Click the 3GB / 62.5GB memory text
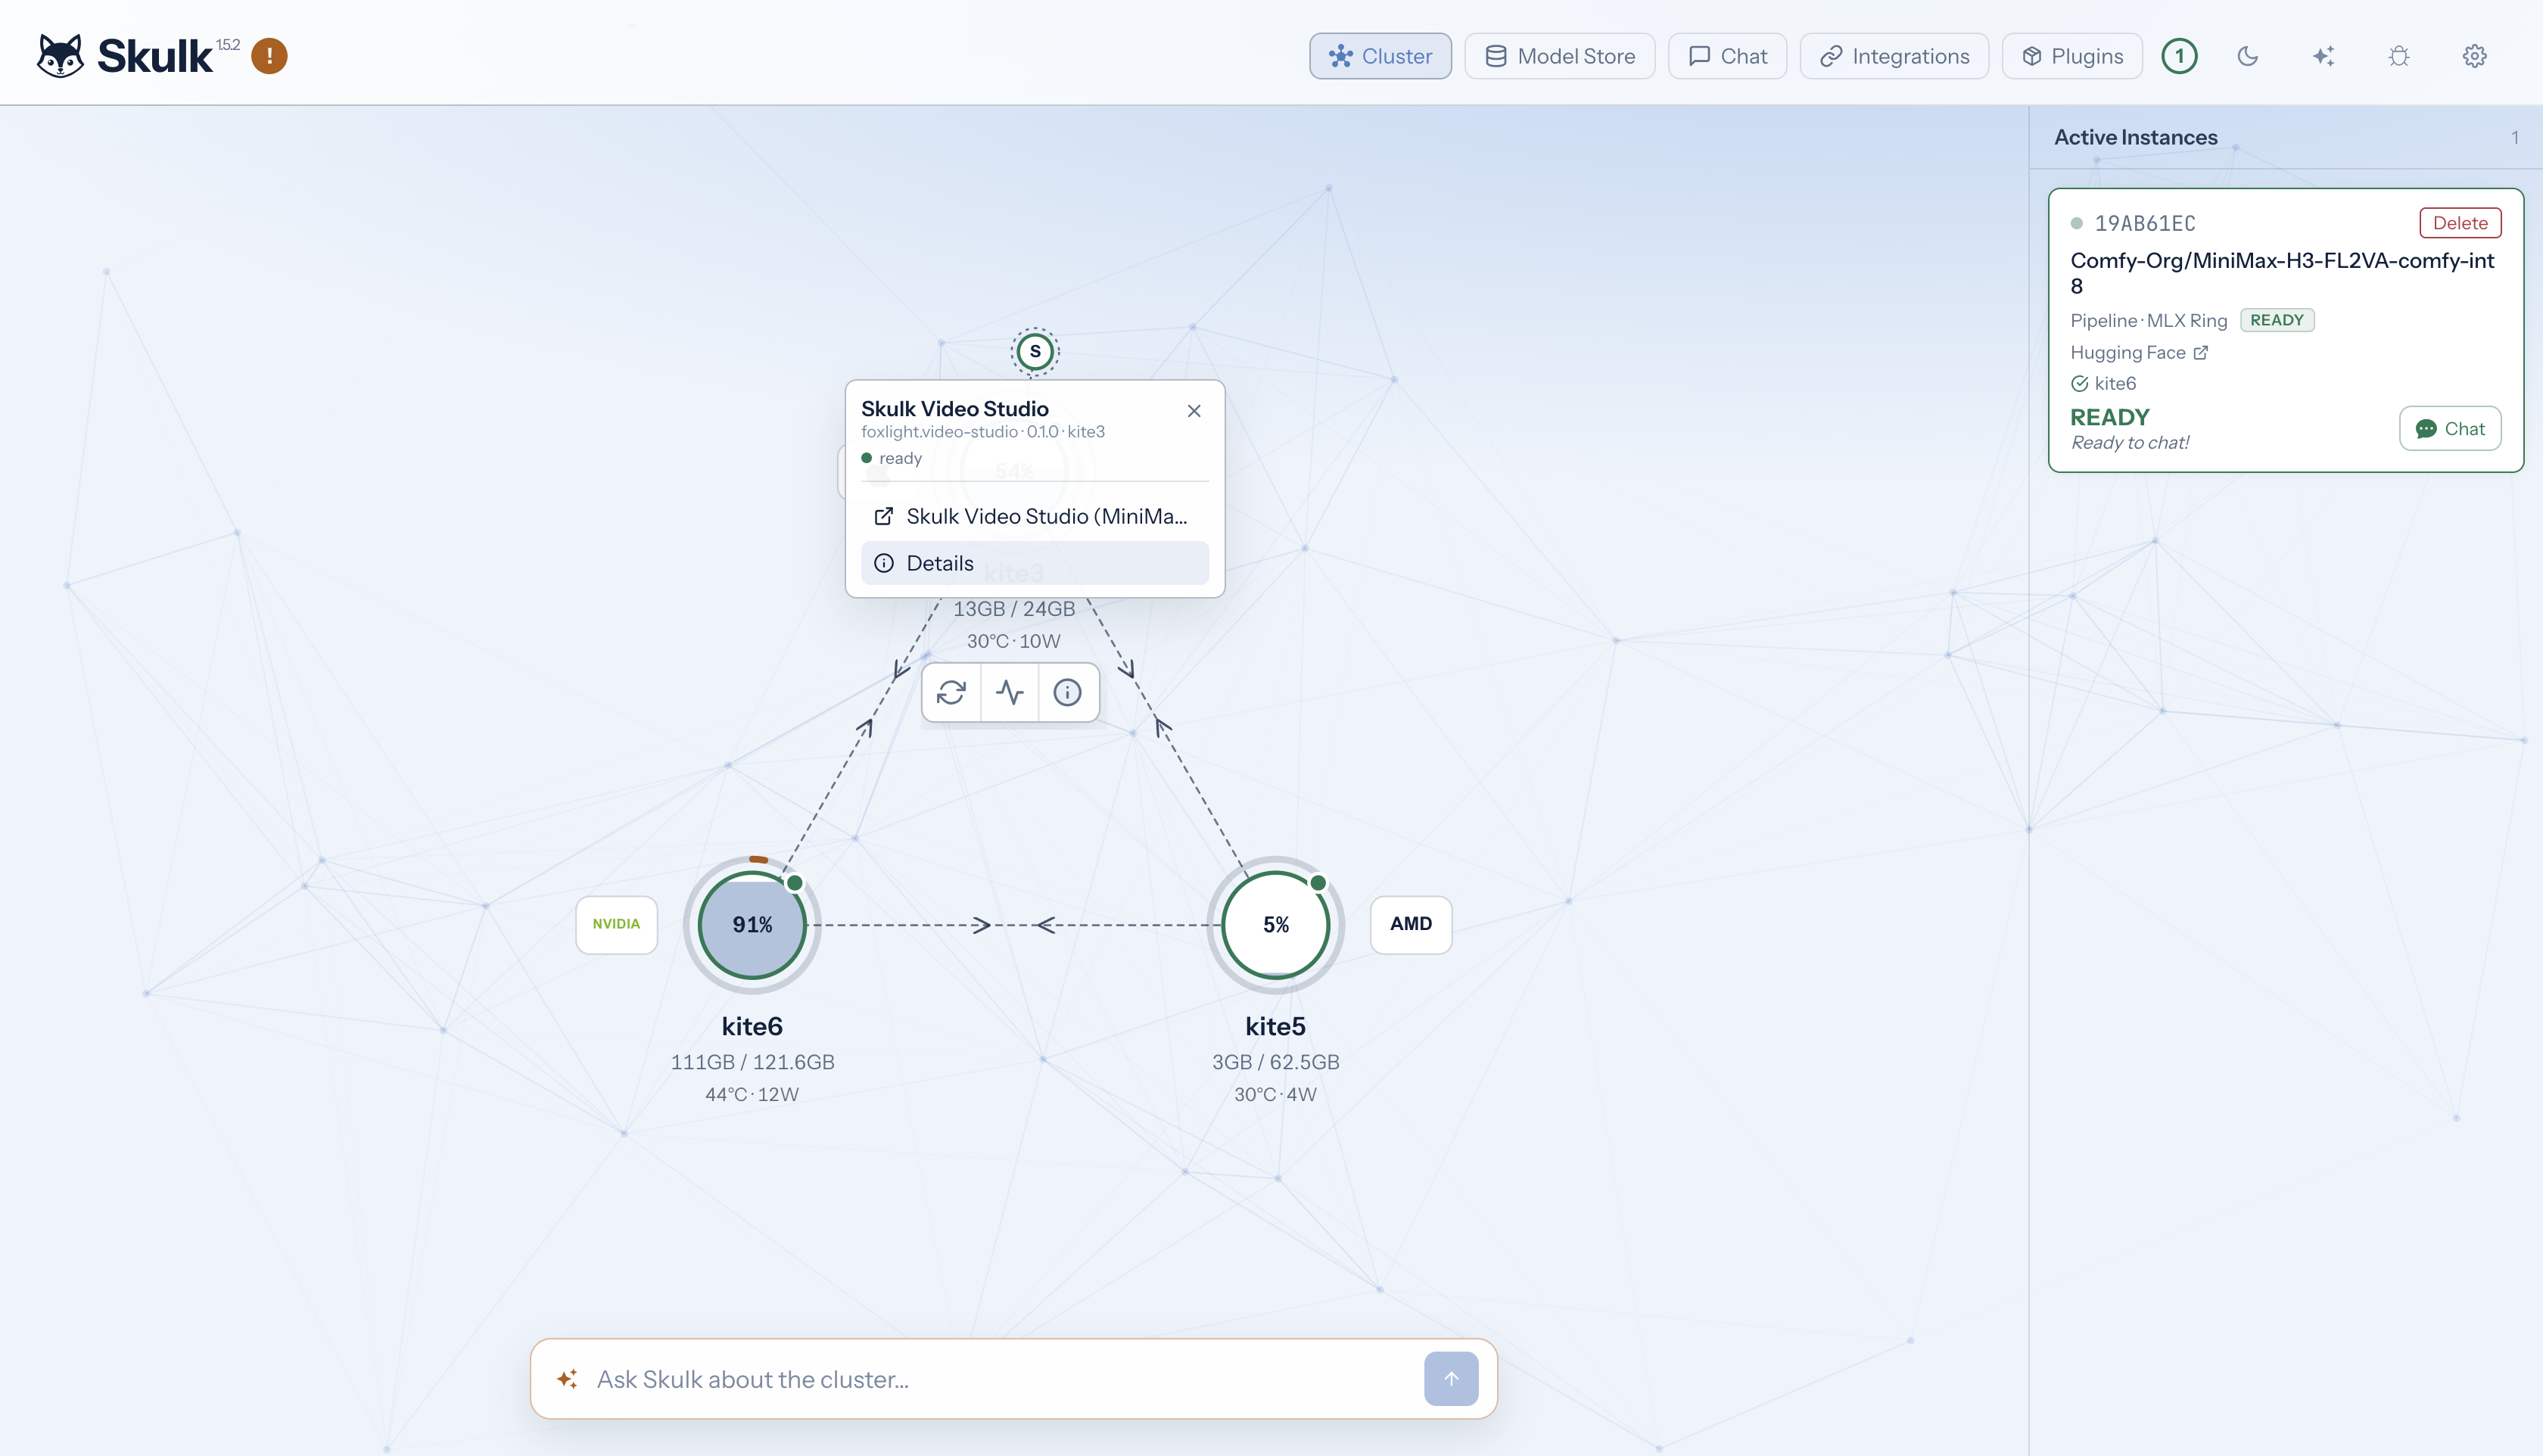This screenshot has height=1456, width=2543. coord(1275,1062)
